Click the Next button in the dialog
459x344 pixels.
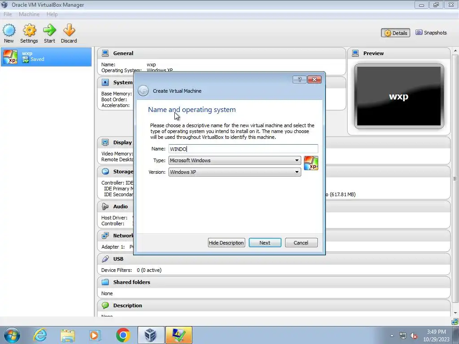coord(265,242)
